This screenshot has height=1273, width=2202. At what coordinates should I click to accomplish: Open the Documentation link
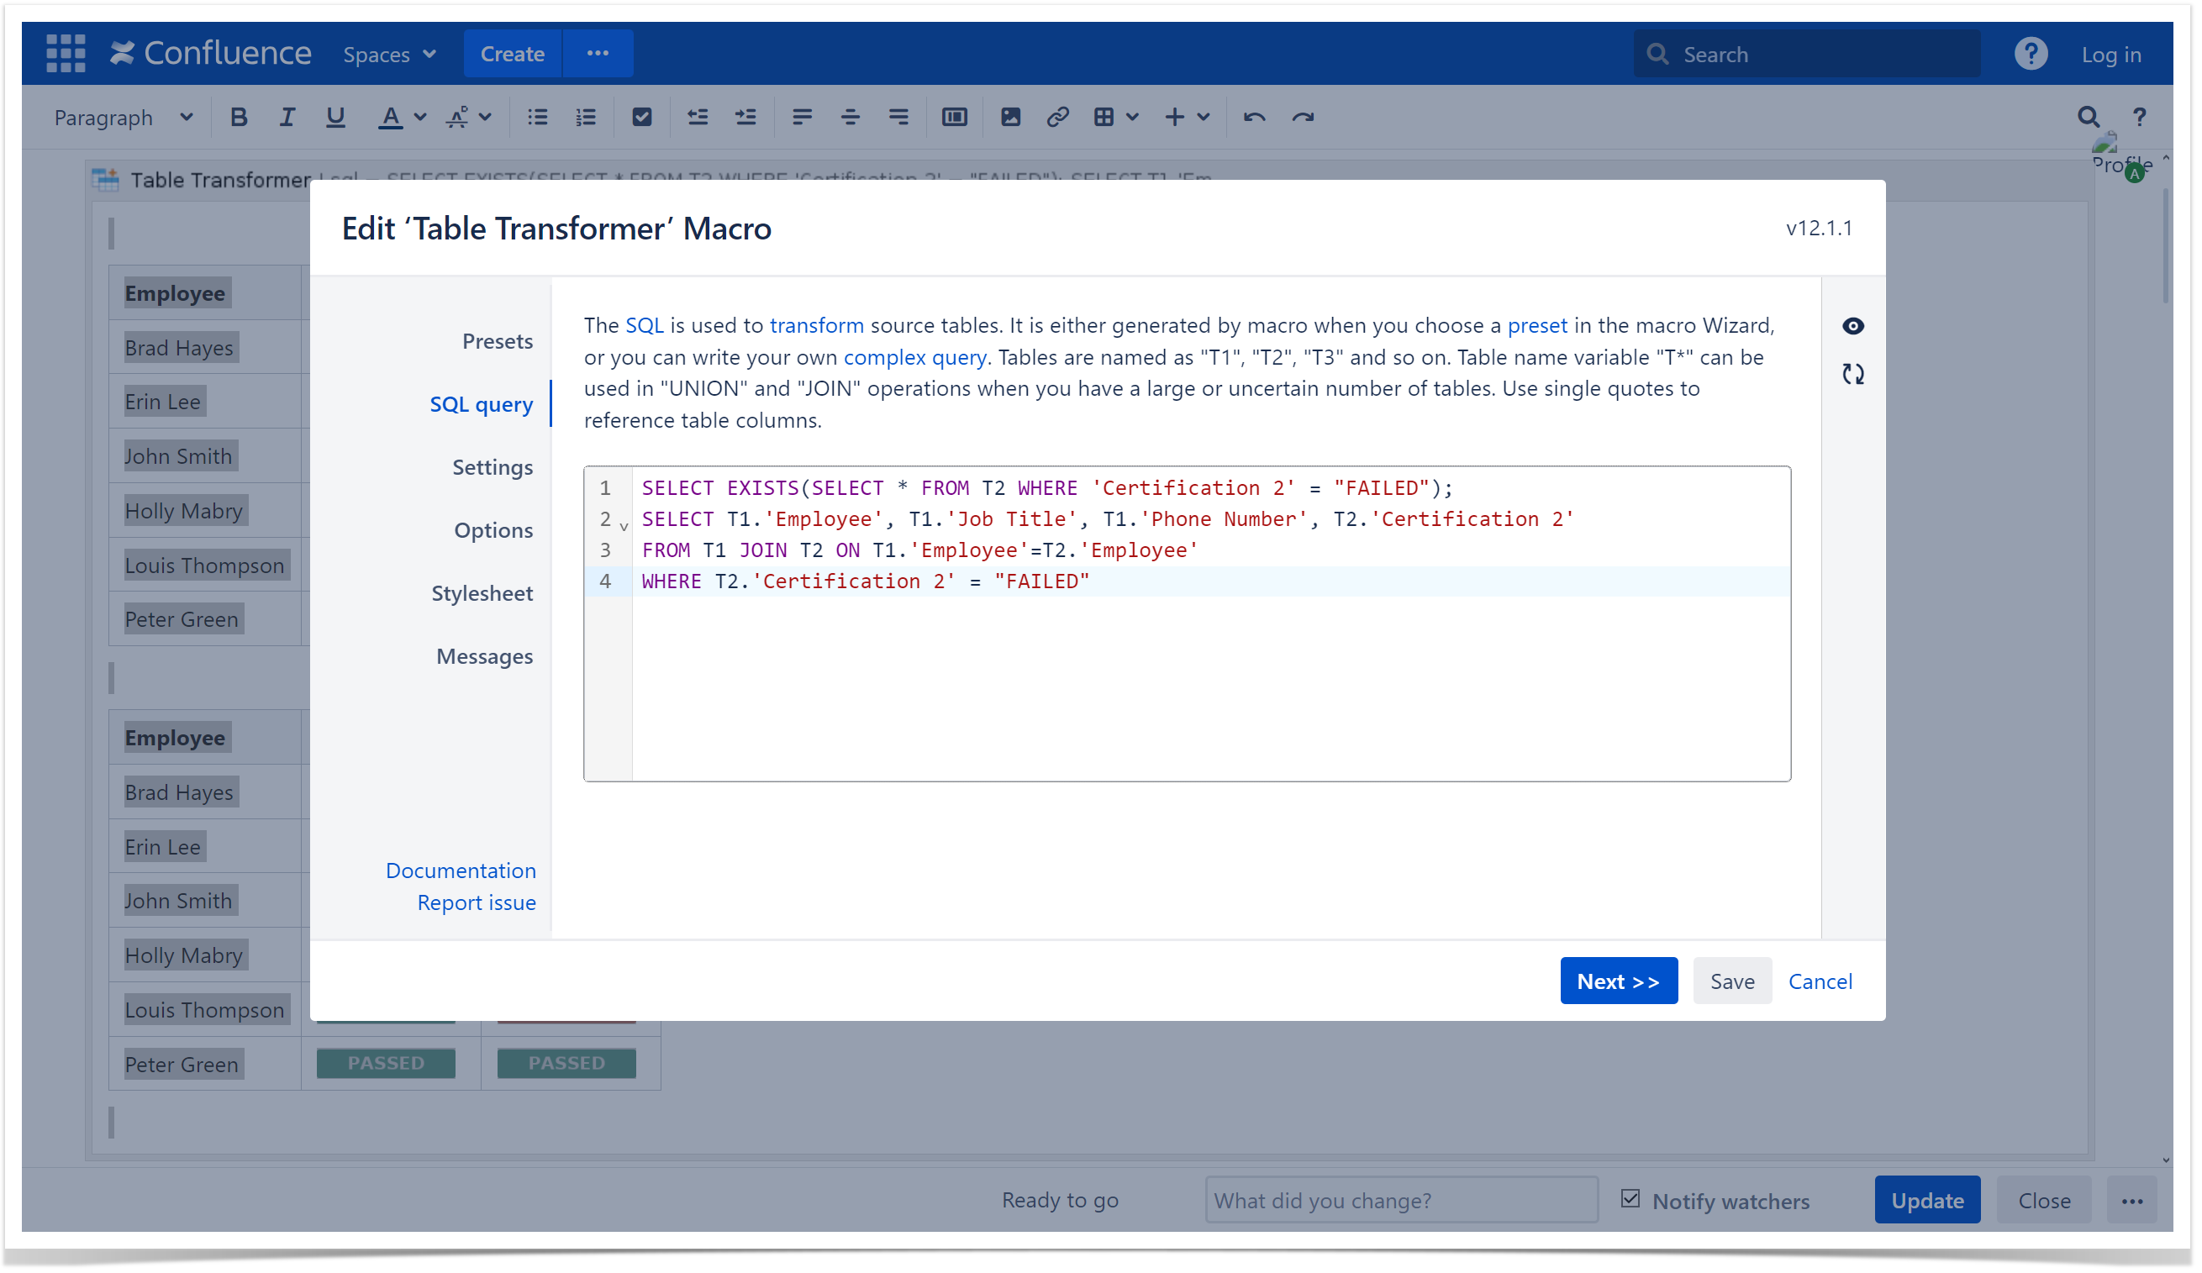click(x=461, y=871)
